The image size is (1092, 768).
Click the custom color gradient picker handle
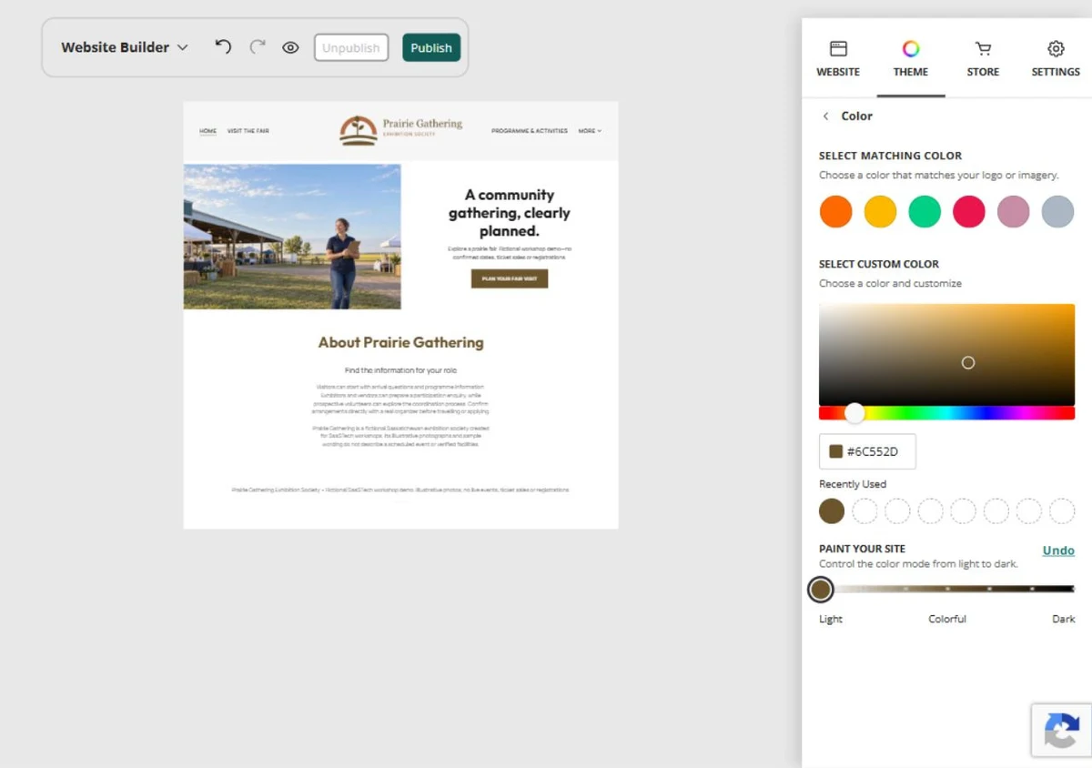coord(968,362)
